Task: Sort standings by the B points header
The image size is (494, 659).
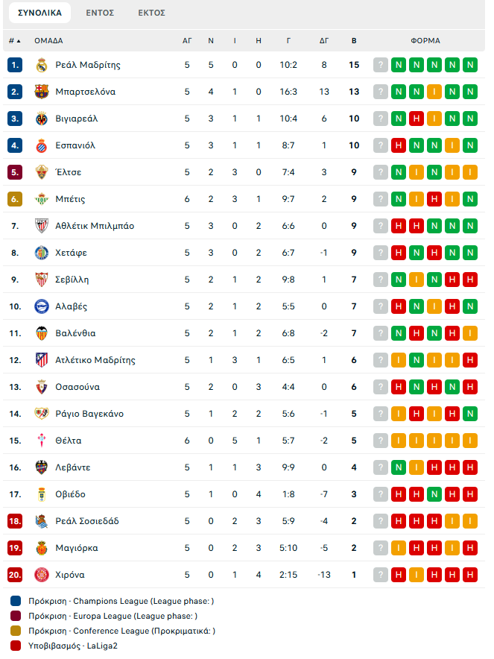Action: tap(354, 41)
